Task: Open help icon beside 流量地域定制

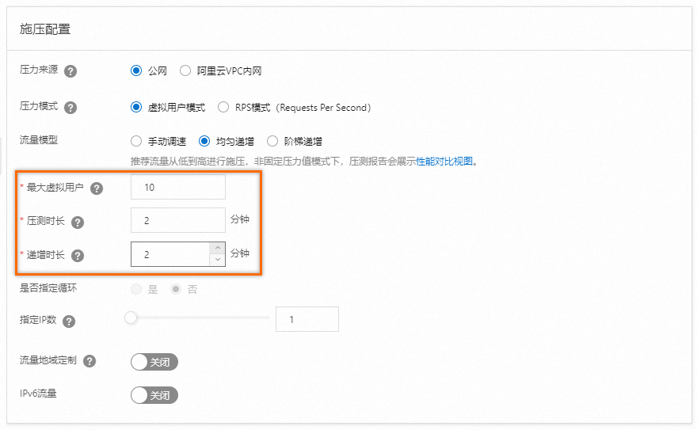Action: pos(90,361)
